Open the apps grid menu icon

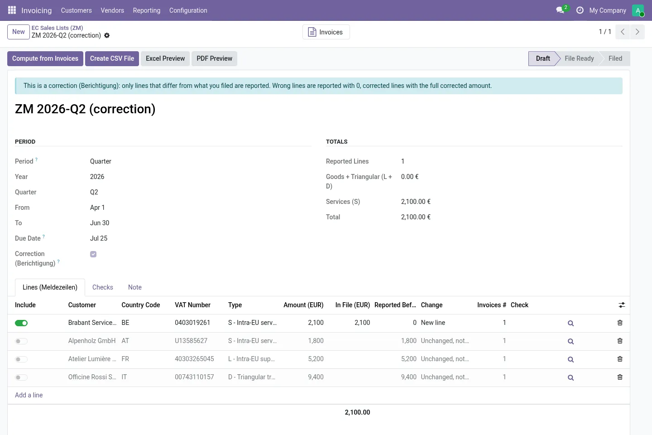point(12,10)
